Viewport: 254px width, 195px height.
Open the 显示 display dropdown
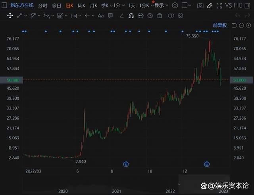[160, 6]
